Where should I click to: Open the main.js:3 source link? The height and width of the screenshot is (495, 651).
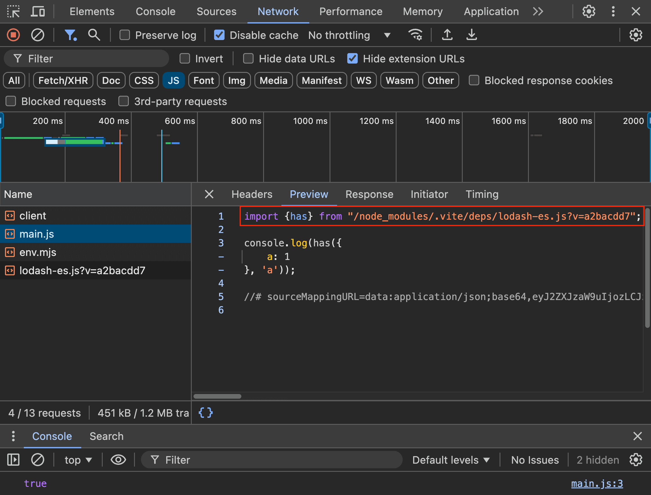click(x=597, y=483)
